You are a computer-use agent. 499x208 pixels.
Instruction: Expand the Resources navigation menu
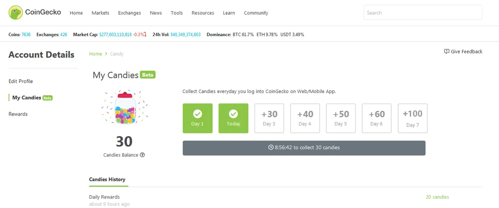click(203, 13)
